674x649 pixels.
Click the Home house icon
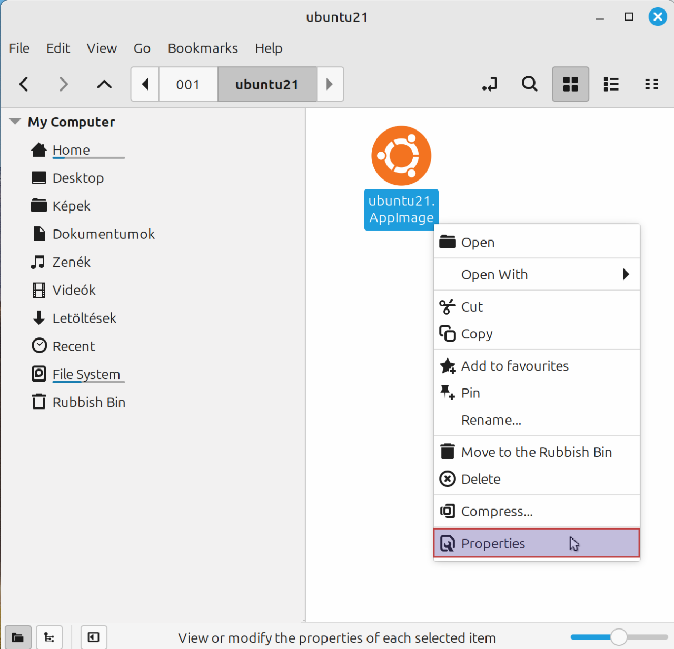(39, 150)
